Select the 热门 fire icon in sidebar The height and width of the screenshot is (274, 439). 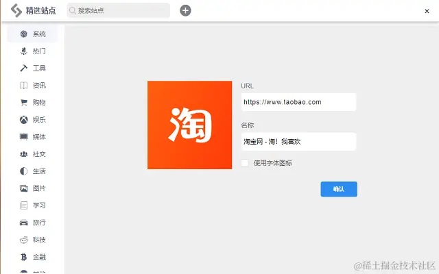point(24,51)
